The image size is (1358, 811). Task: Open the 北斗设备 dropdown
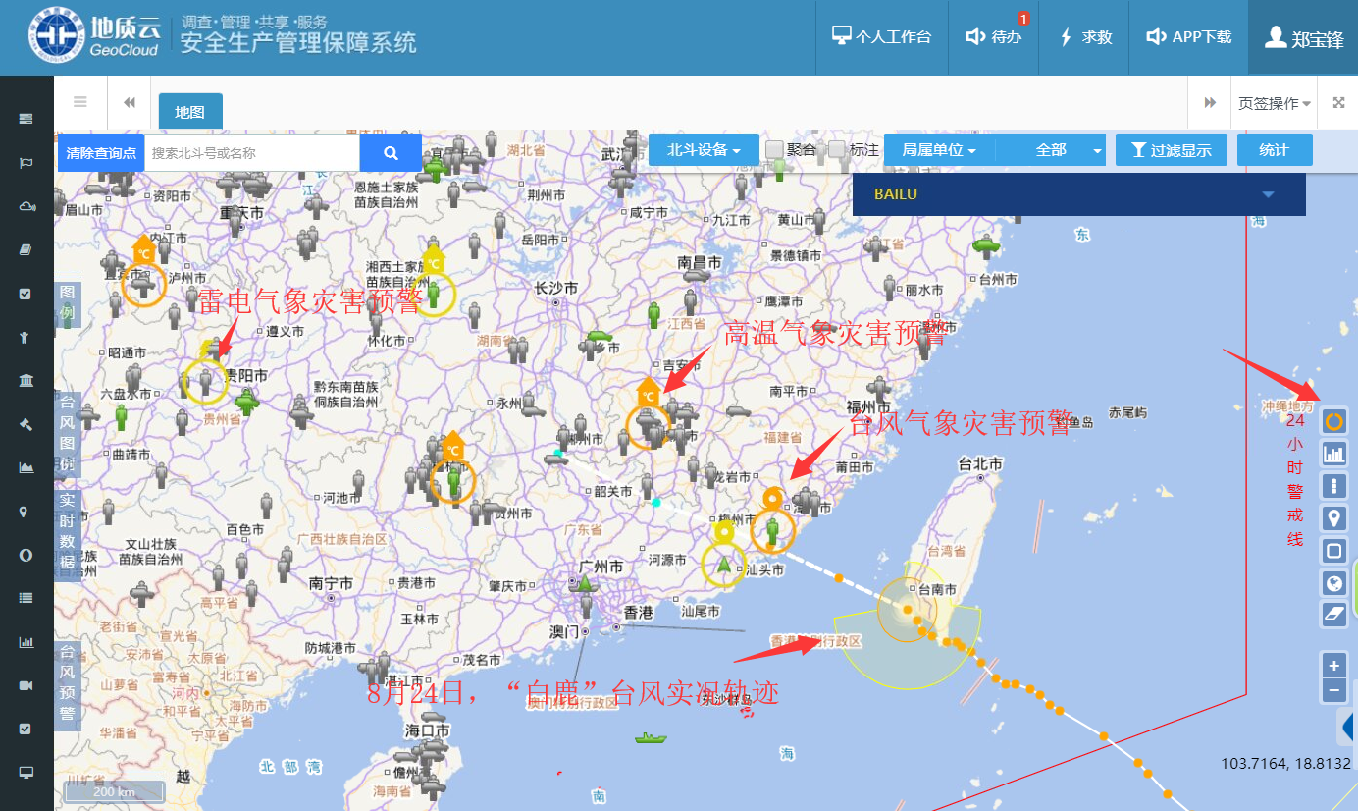(704, 150)
